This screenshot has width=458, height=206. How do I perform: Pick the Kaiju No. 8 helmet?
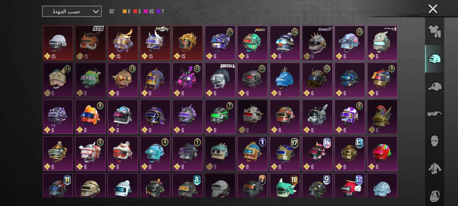(x=382, y=43)
